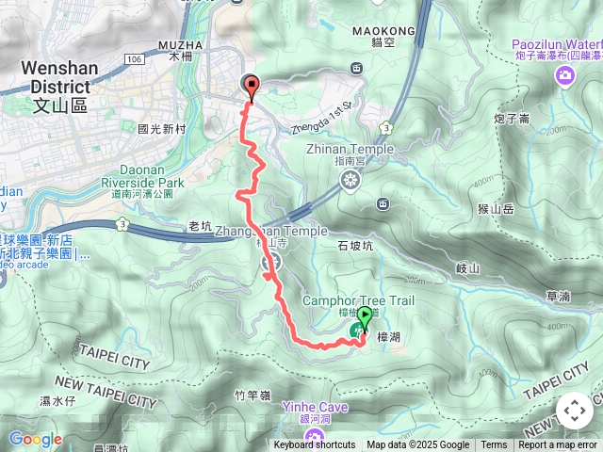Click the Map data ©2025 Google text
This screenshot has width=603, height=452.
click(418, 445)
